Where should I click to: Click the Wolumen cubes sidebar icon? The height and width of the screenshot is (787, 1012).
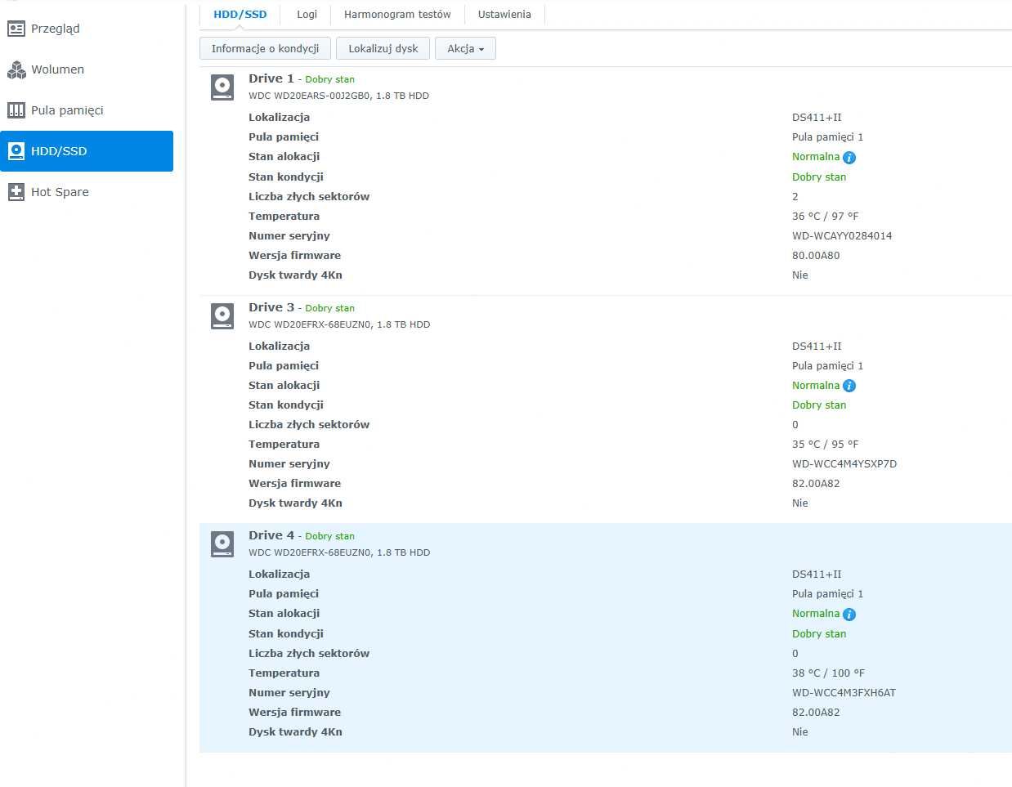[16, 69]
